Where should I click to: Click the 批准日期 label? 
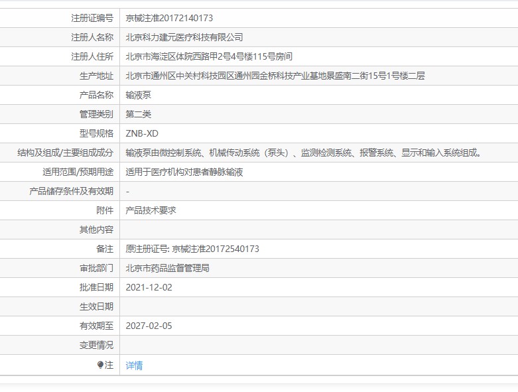coord(96,287)
